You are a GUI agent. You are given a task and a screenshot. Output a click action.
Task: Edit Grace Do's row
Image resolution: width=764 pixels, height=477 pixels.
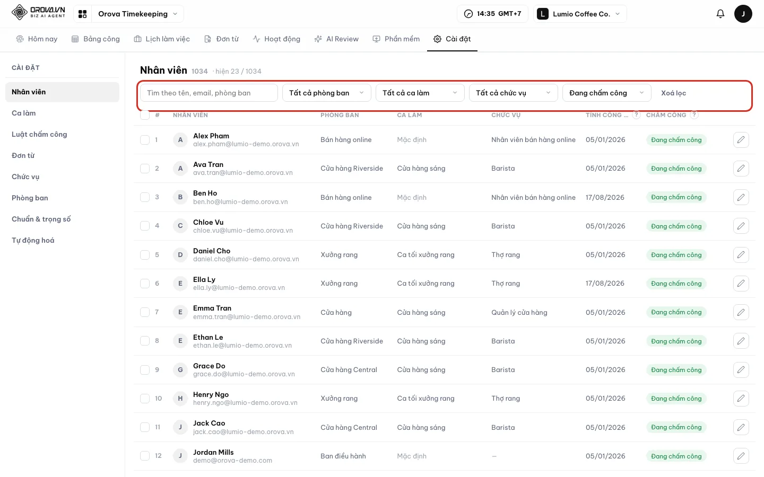[741, 370]
